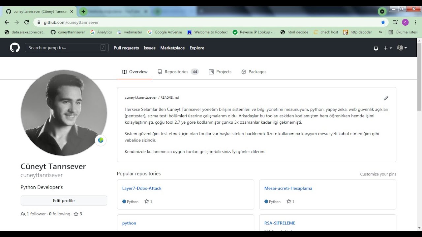Select the active GitHub browser tab
The width and height of the screenshot is (422, 237).
pos(40,12)
